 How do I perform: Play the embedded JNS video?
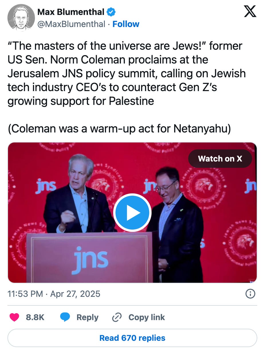pyautogui.click(x=132, y=213)
